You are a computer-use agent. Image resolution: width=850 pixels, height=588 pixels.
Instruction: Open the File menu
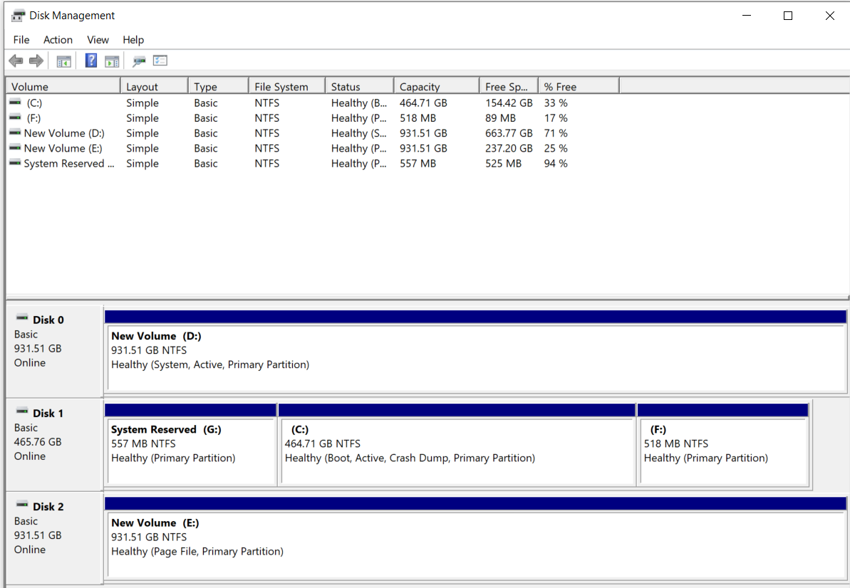tap(21, 40)
